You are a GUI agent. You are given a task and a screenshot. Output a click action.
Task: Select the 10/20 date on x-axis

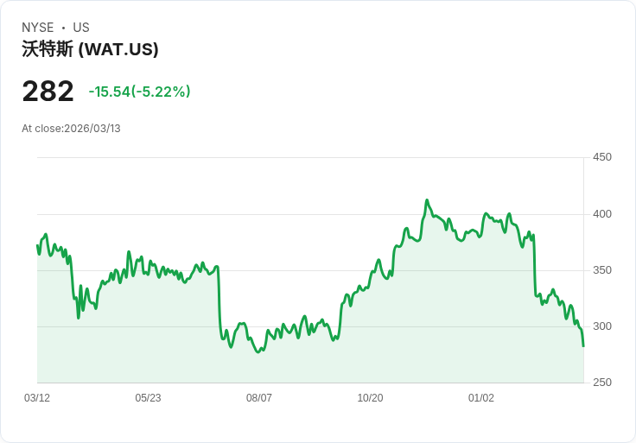tap(370, 398)
